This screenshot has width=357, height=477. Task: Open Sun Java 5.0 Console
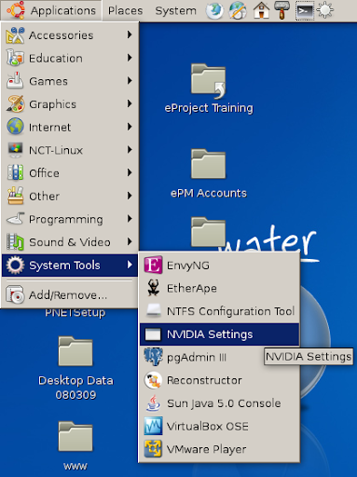(x=219, y=403)
